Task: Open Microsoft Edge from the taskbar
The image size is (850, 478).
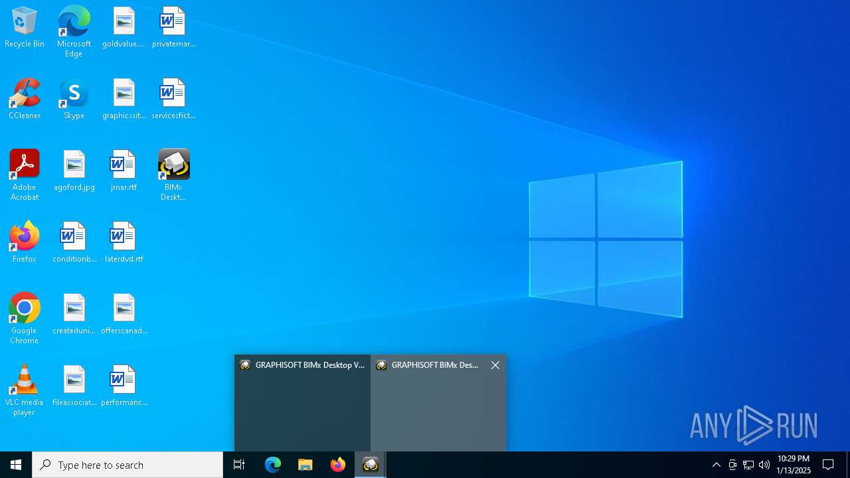Action: tap(273, 465)
